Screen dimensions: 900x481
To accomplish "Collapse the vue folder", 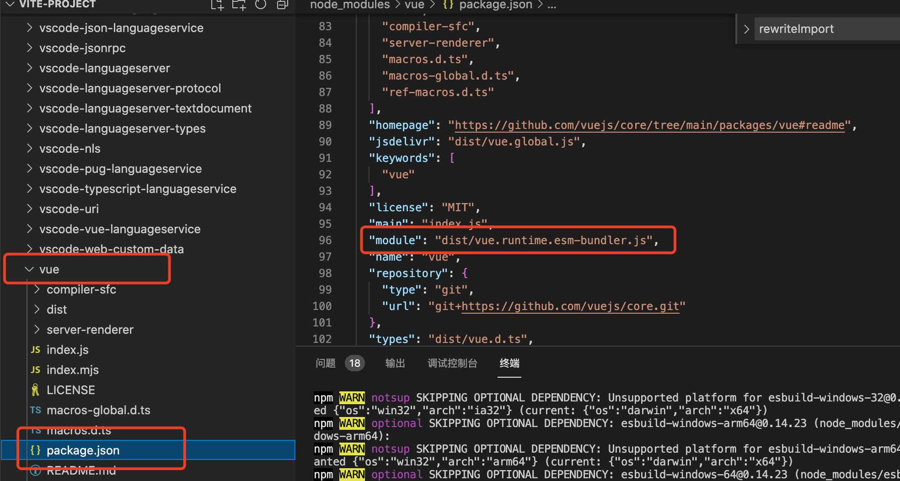I will point(30,269).
